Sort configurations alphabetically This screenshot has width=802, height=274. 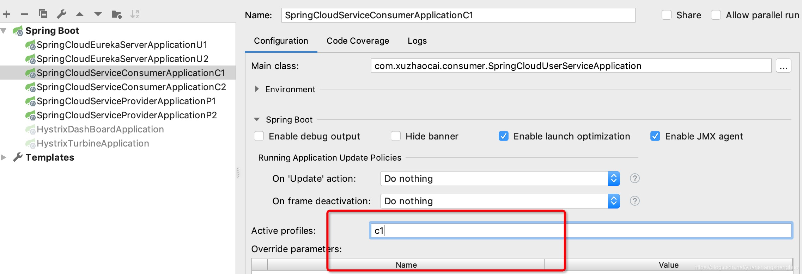135,14
